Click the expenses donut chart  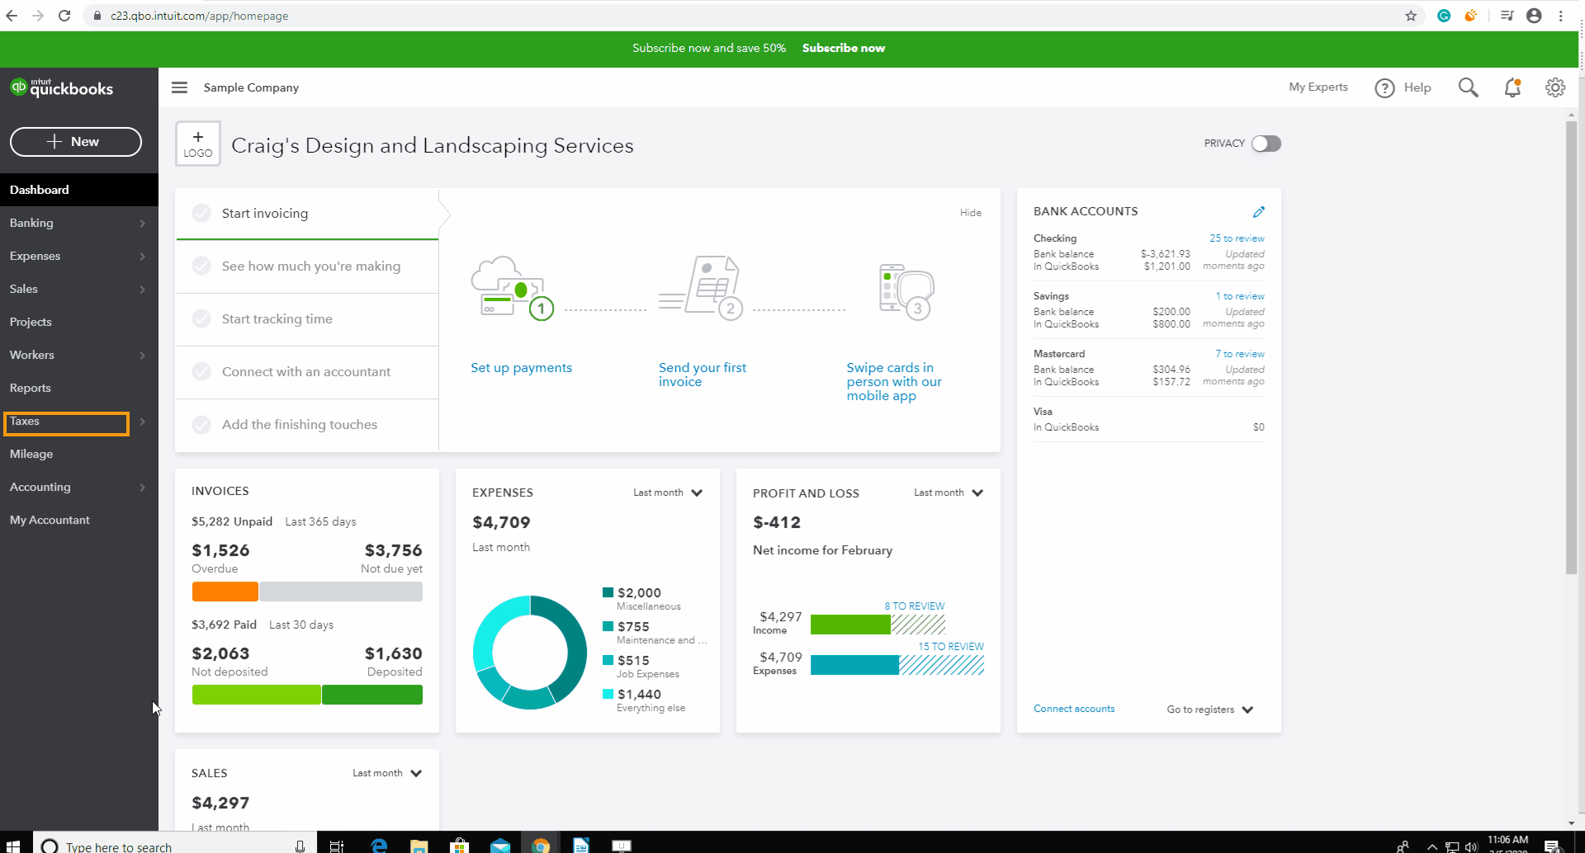(x=530, y=652)
